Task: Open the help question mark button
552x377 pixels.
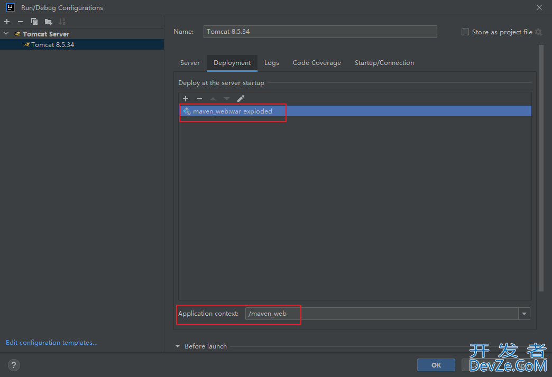Action: coord(14,365)
